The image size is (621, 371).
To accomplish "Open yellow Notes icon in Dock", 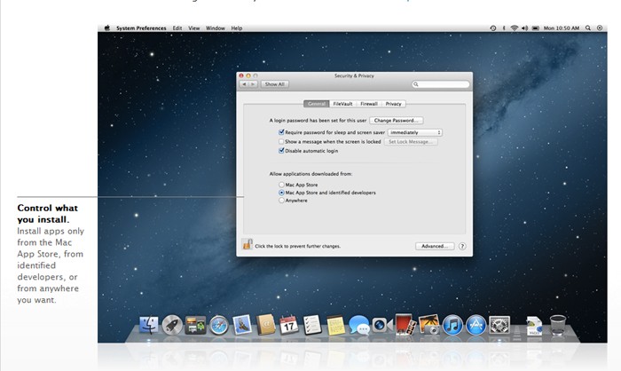I will pyautogui.click(x=335, y=326).
